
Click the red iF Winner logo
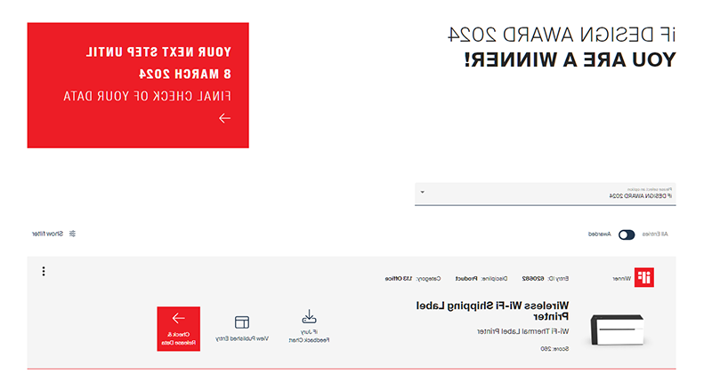(644, 277)
